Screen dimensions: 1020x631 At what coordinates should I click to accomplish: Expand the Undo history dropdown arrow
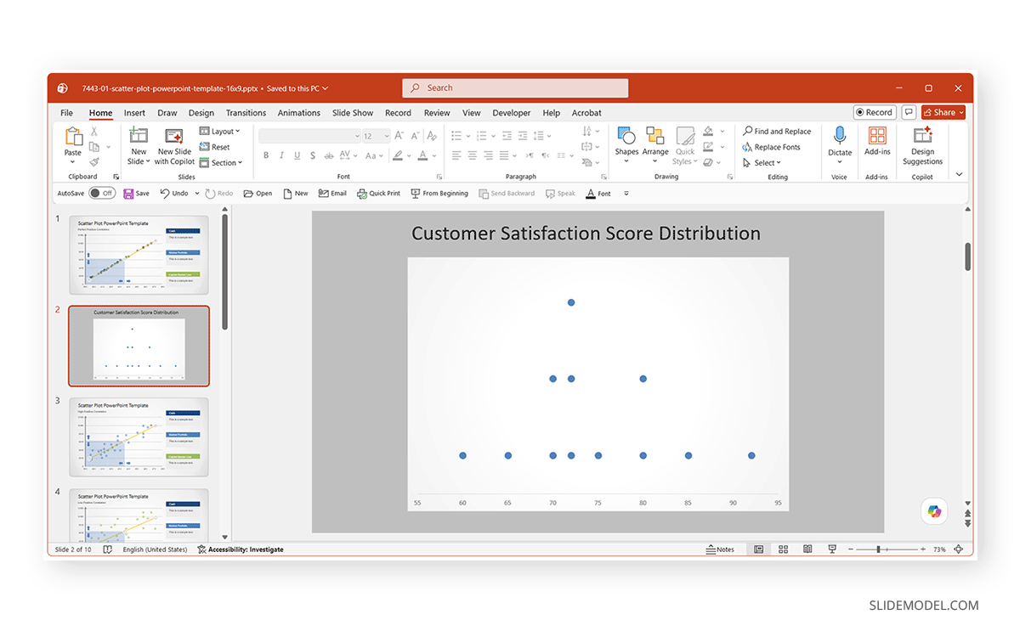tap(197, 194)
